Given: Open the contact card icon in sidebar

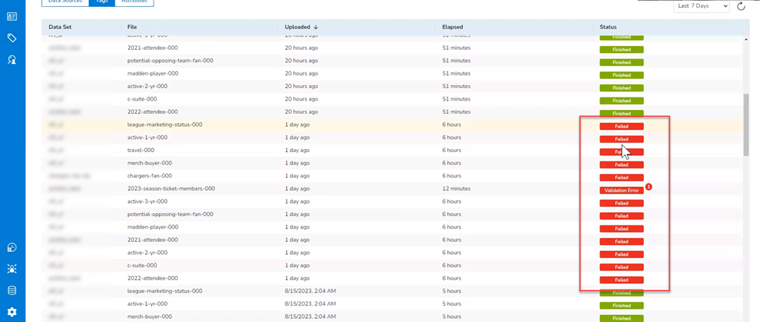Looking at the screenshot, I should point(12,16).
